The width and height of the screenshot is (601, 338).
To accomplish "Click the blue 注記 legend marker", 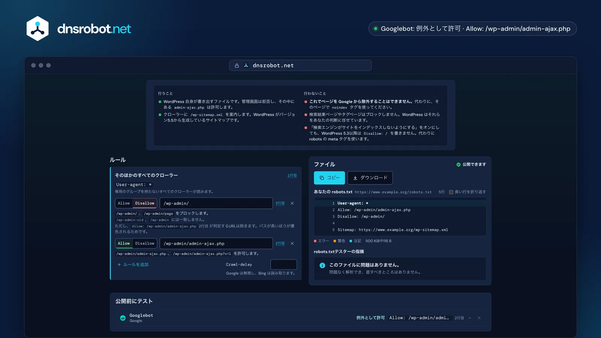I will (351, 241).
